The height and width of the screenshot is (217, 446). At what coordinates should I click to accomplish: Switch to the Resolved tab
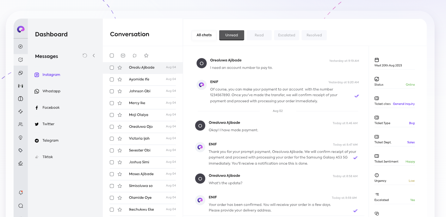click(x=314, y=35)
